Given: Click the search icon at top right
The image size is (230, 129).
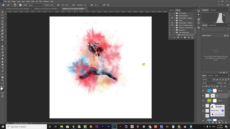Looking at the screenshot, I should coord(219,5).
